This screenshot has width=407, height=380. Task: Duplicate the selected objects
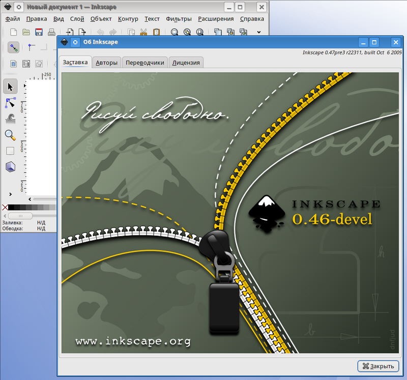point(218,32)
